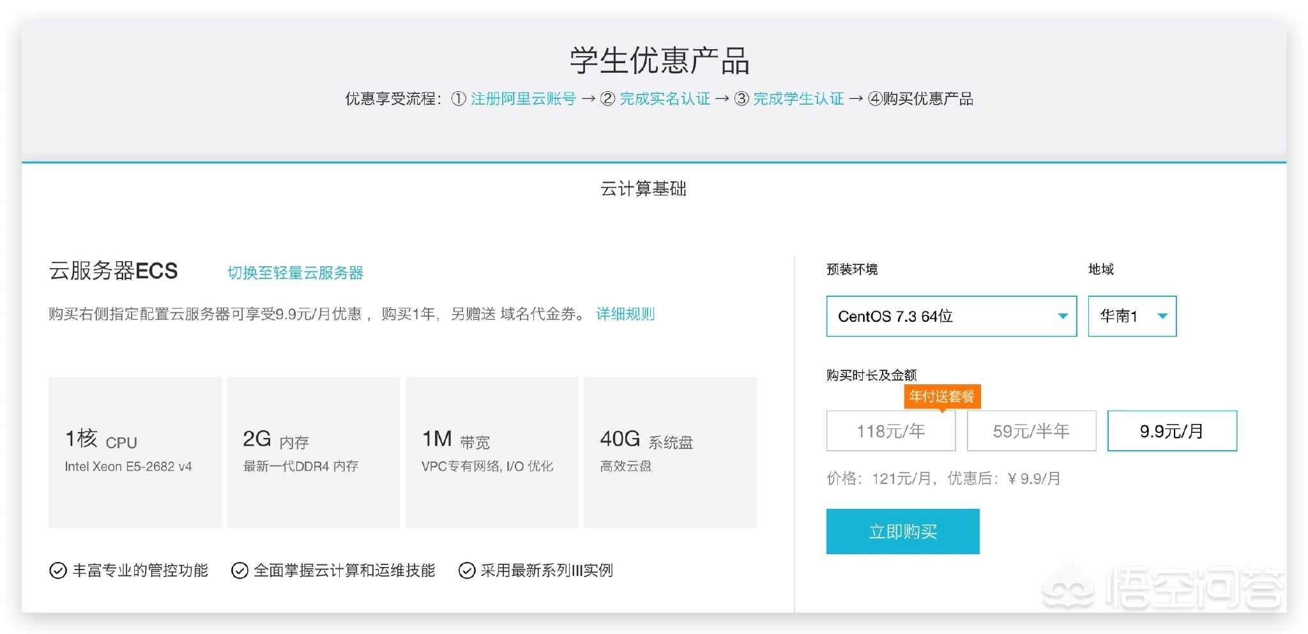Click the ECS discount description paragraph

coord(317,314)
